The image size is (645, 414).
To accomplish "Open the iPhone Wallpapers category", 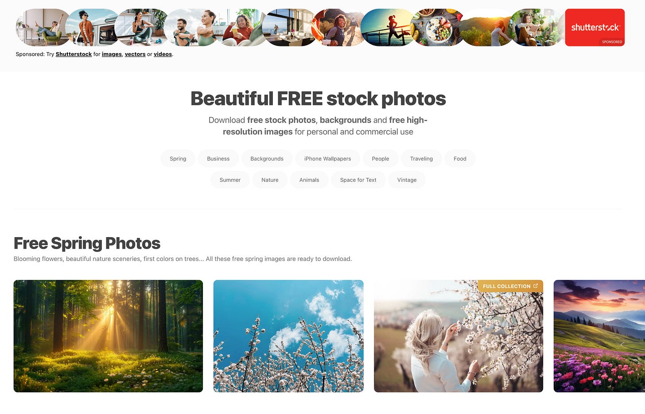I will pos(327,158).
